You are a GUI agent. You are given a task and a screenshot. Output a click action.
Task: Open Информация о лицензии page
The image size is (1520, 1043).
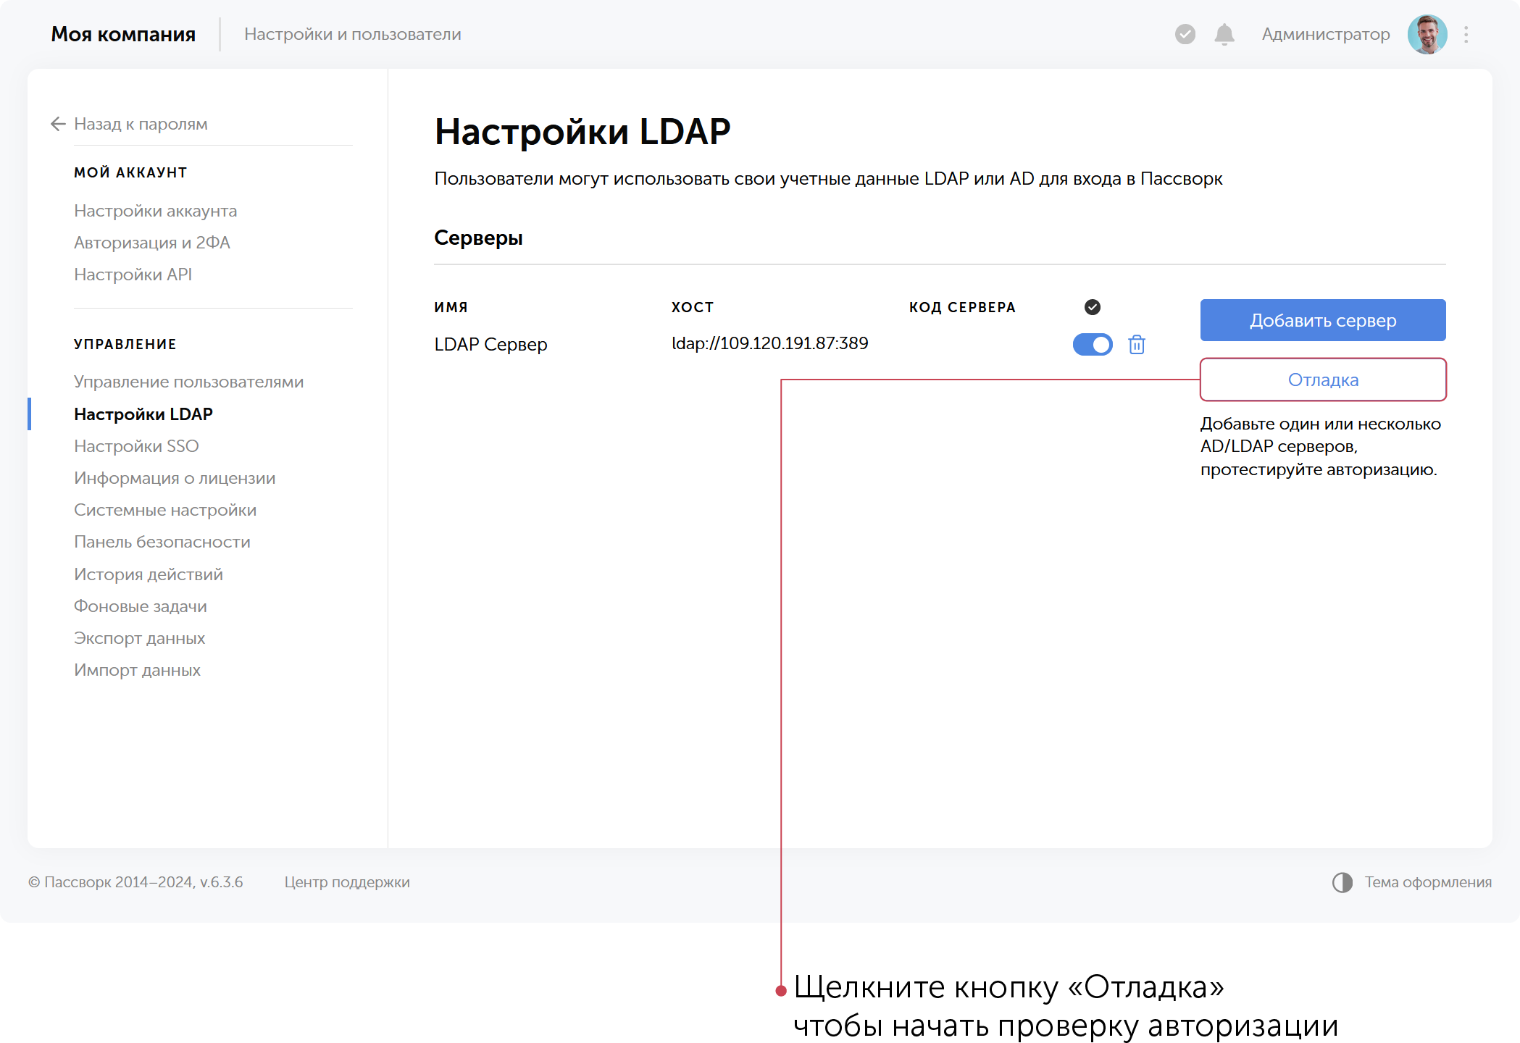pos(175,478)
